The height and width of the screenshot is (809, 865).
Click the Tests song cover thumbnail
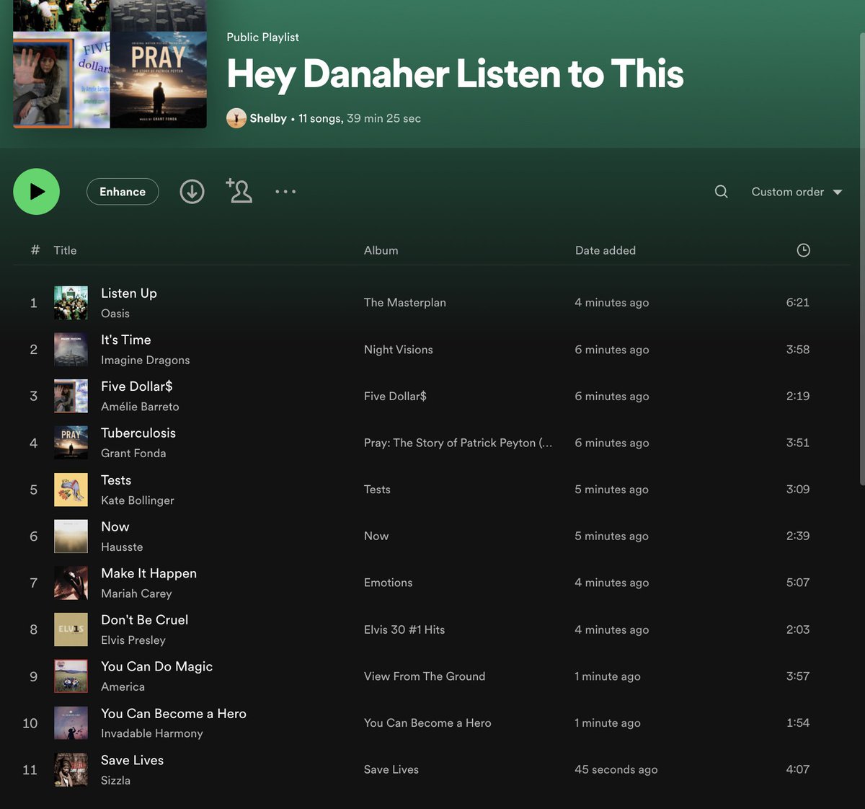click(71, 490)
